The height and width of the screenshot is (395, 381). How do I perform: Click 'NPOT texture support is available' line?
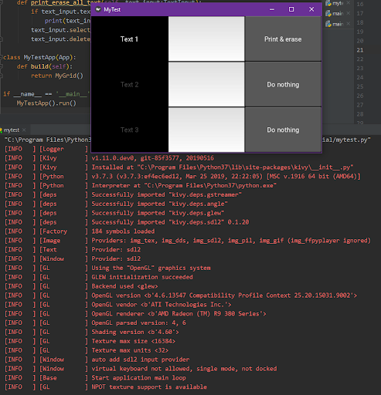(106, 387)
